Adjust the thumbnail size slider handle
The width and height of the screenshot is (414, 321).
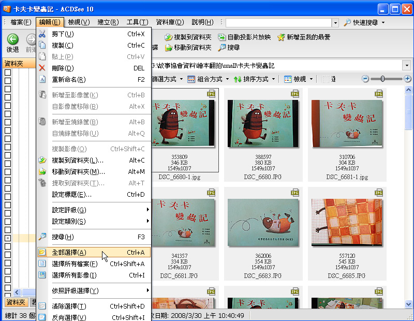[382, 79]
